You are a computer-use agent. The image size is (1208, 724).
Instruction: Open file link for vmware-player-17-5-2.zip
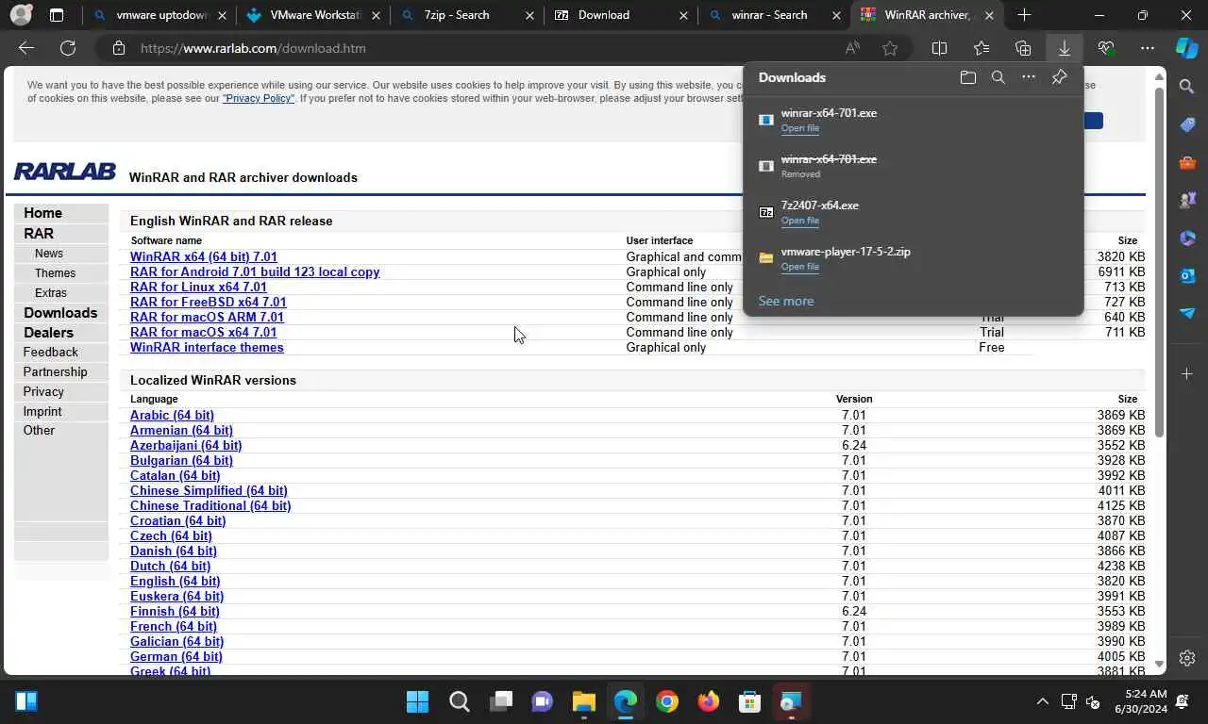(799, 267)
